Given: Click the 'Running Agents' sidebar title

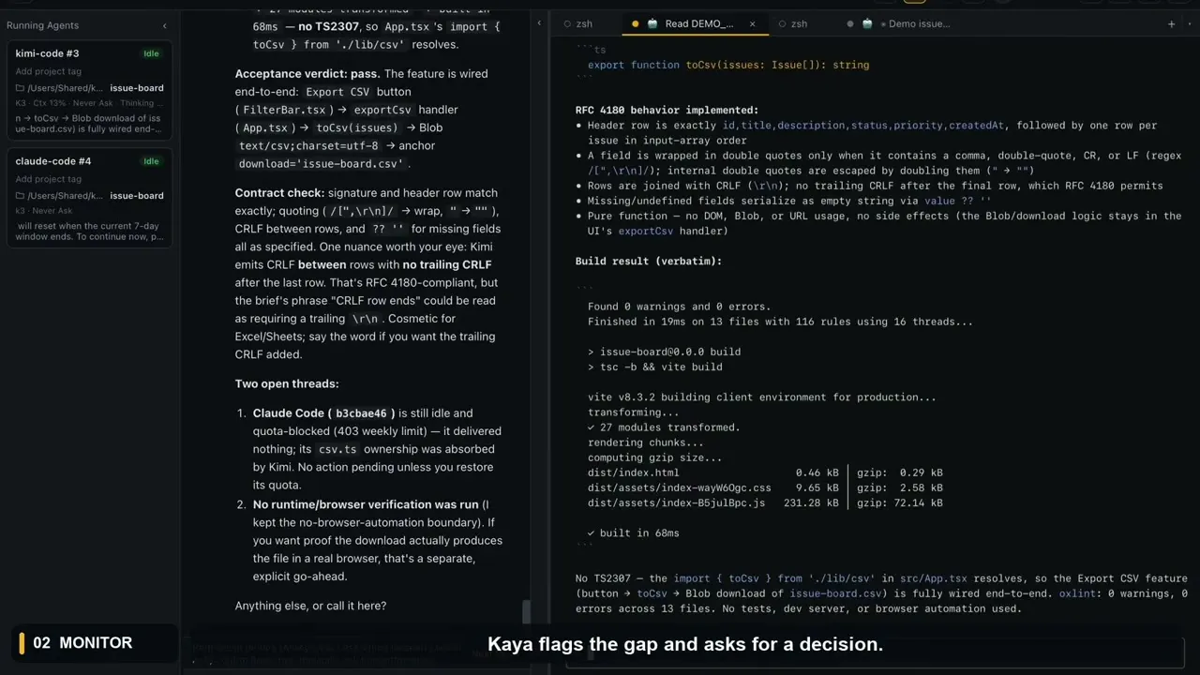Looking at the screenshot, I should 42,25.
